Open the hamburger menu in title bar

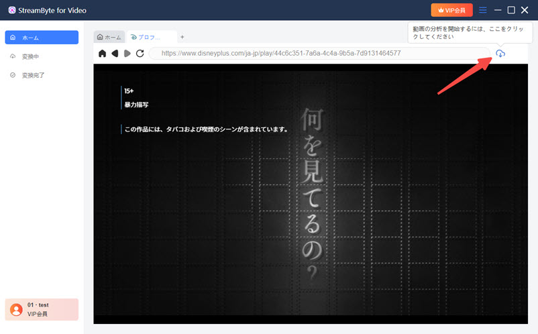coord(483,10)
